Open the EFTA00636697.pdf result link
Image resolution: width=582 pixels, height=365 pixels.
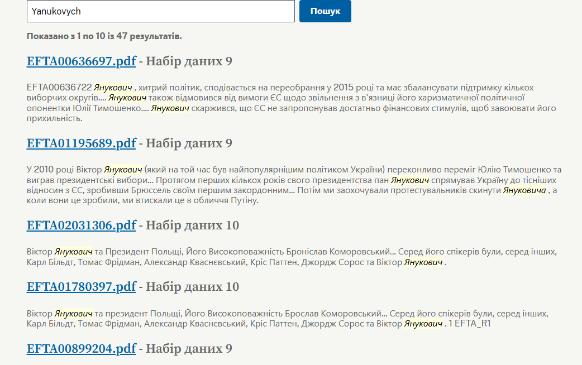[81, 61]
